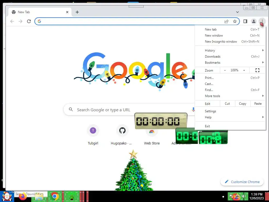Click the three-dot Chrome menu icon
Screen dimensions: 269x202
click(262, 21)
